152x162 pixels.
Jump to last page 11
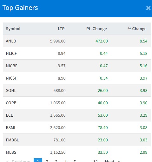point(96,161)
